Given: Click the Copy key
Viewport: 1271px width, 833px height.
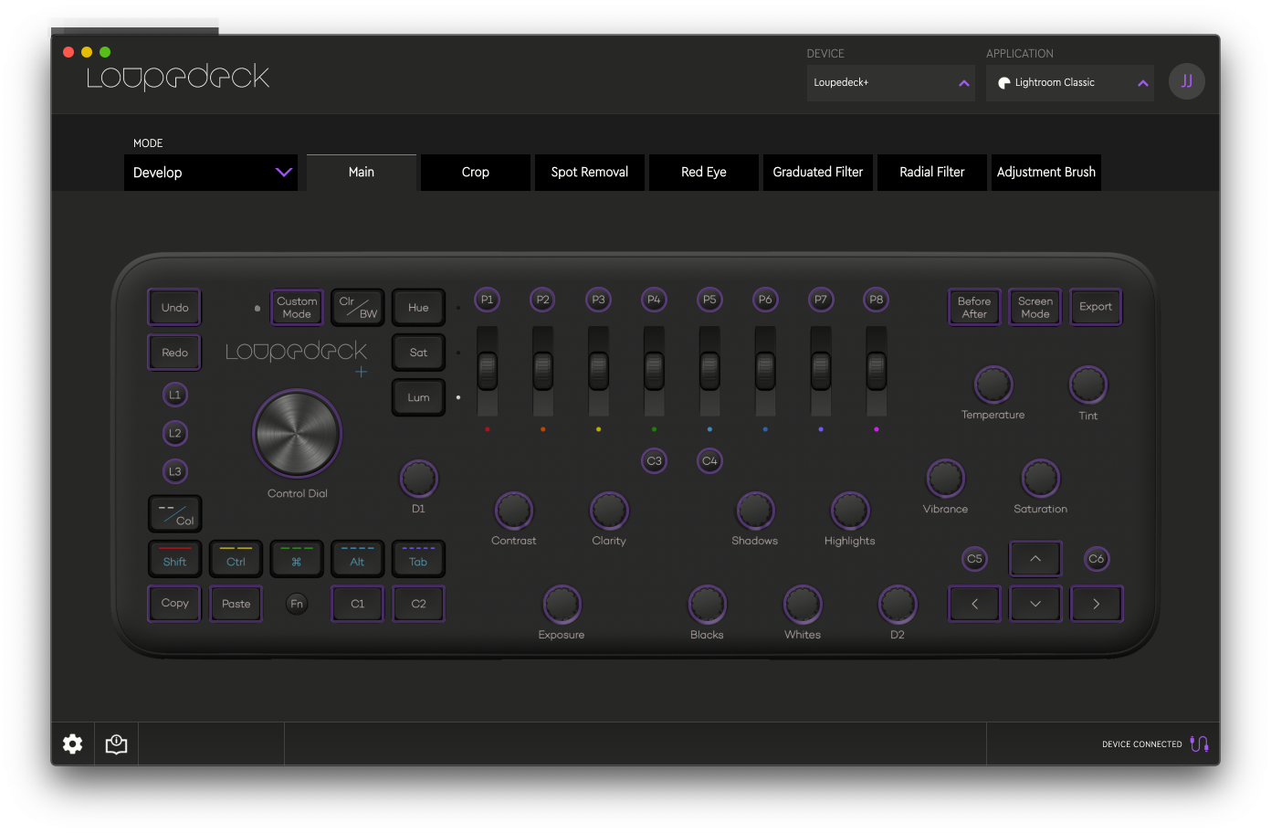Looking at the screenshot, I should pos(175,604).
